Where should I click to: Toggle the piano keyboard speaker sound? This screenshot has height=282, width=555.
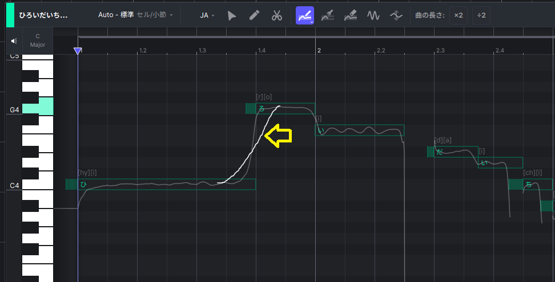pyautogui.click(x=14, y=40)
